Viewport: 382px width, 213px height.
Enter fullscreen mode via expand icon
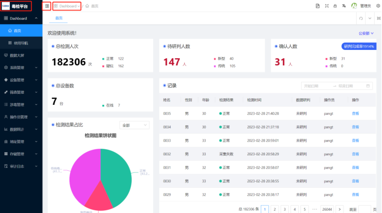coord(327,6)
